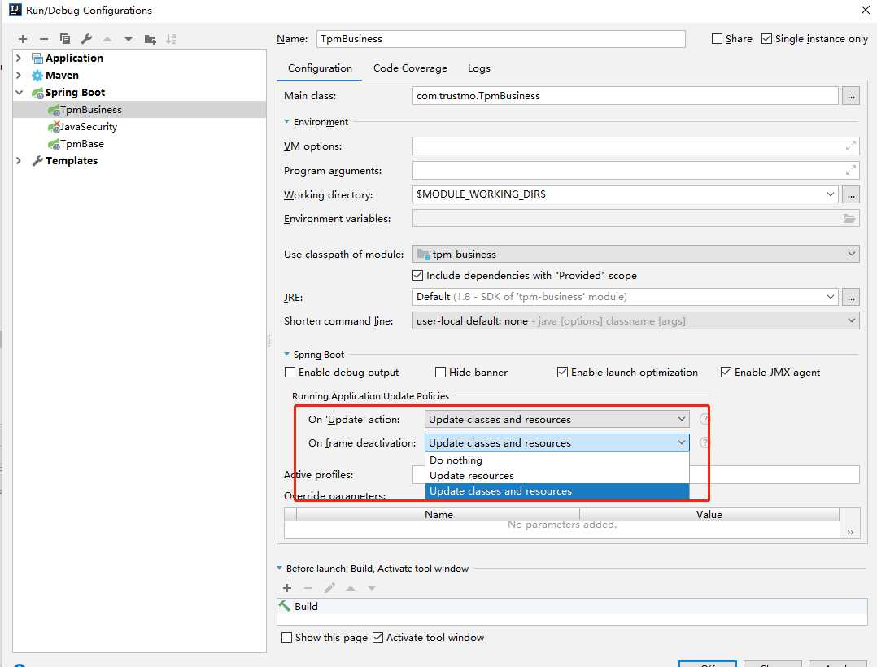The height and width of the screenshot is (667, 877).
Task: Browse working directory with ellipsis button
Action: click(851, 194)
